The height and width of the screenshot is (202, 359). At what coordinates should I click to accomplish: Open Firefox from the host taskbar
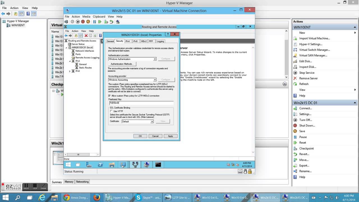[x=97, y=198]
